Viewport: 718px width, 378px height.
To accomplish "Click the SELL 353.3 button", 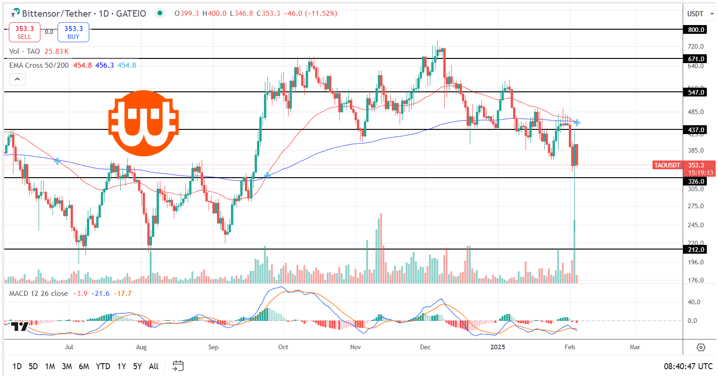I will point(24,32).
